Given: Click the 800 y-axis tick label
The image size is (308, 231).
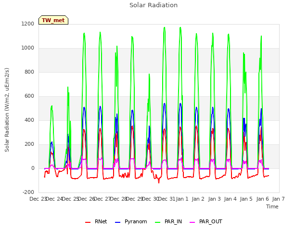Looking at the screenshot, I should (29, 72).
